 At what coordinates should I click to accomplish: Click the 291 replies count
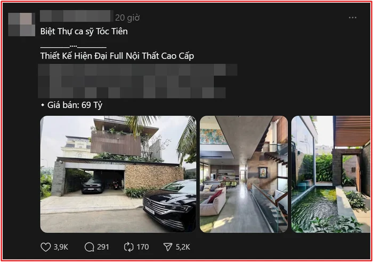tap(103, 247)
